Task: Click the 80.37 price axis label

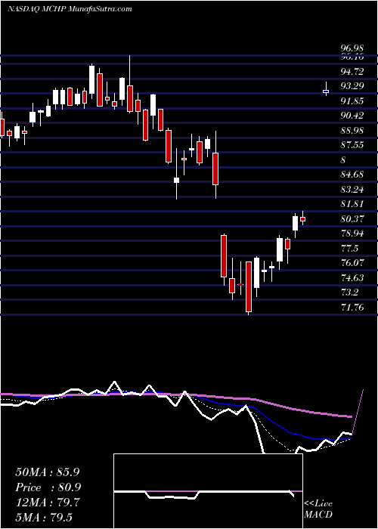Action: click(352, 219)
